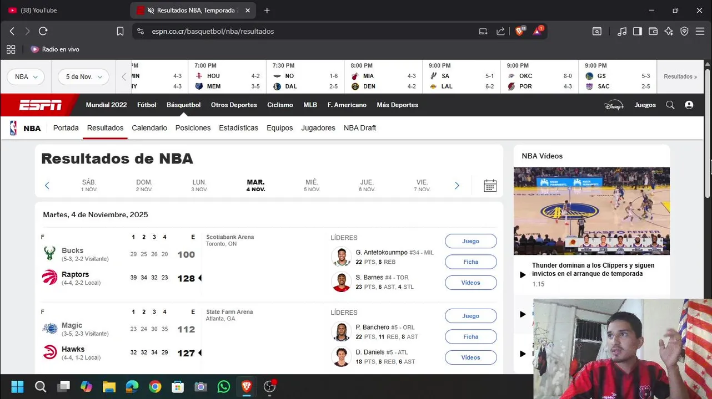Open P. Banchero player link
Image resolution: width=712 pixels, height=399 pixels.
(x=372, y=328)
